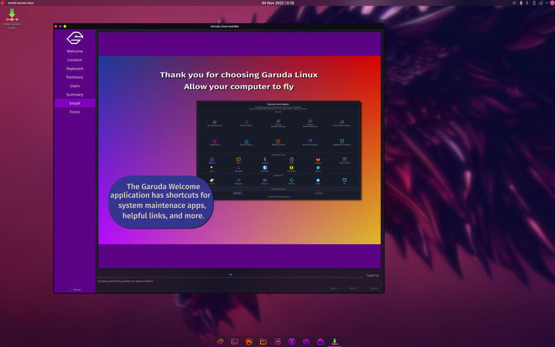Image resolution: width=555 pixels, height=347 pixels.
Task: Open the file manager dock icon
Action: (x=263, y=341)
